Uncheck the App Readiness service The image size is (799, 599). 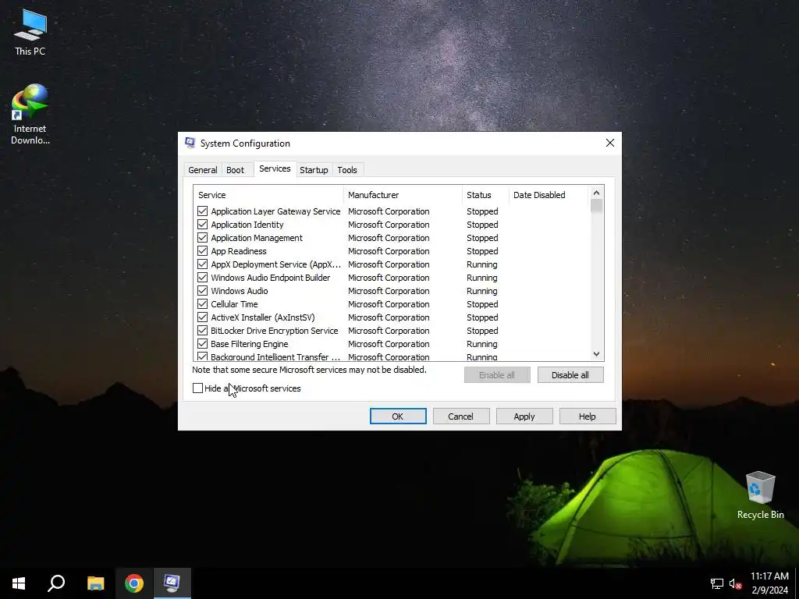coord(202,250)
